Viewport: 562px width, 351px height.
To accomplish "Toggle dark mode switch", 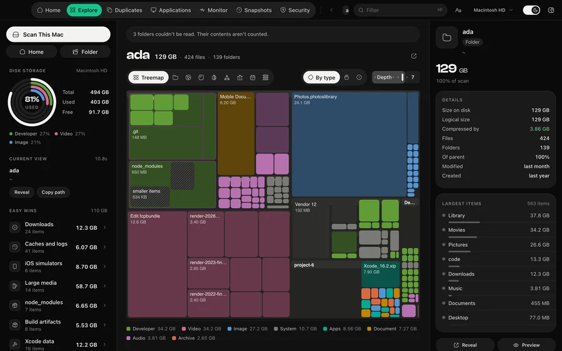I will pos(531,10).
